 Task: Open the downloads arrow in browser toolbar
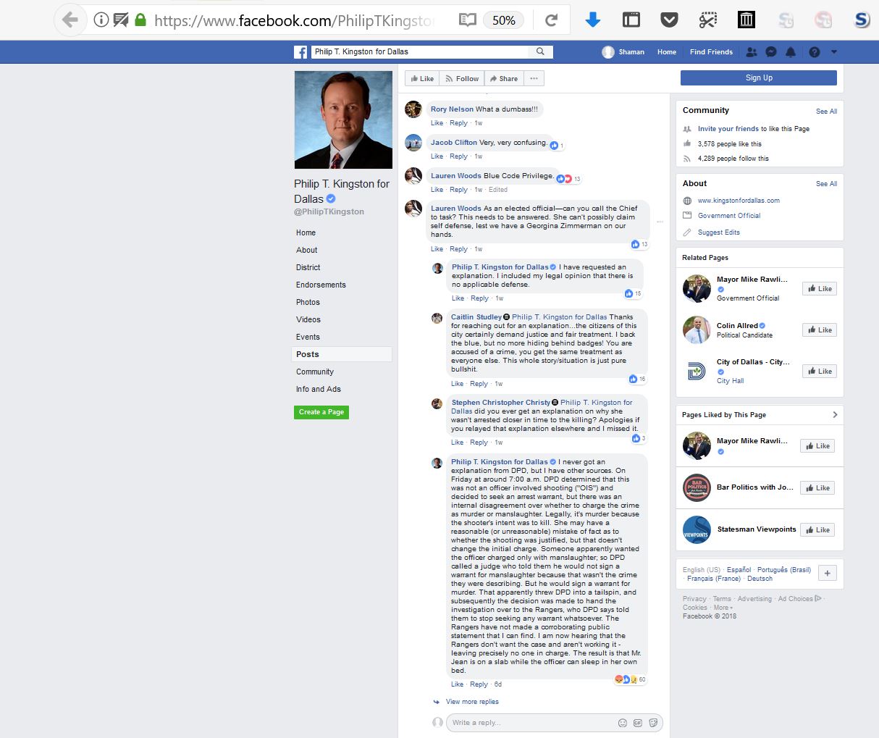point(593,20)
